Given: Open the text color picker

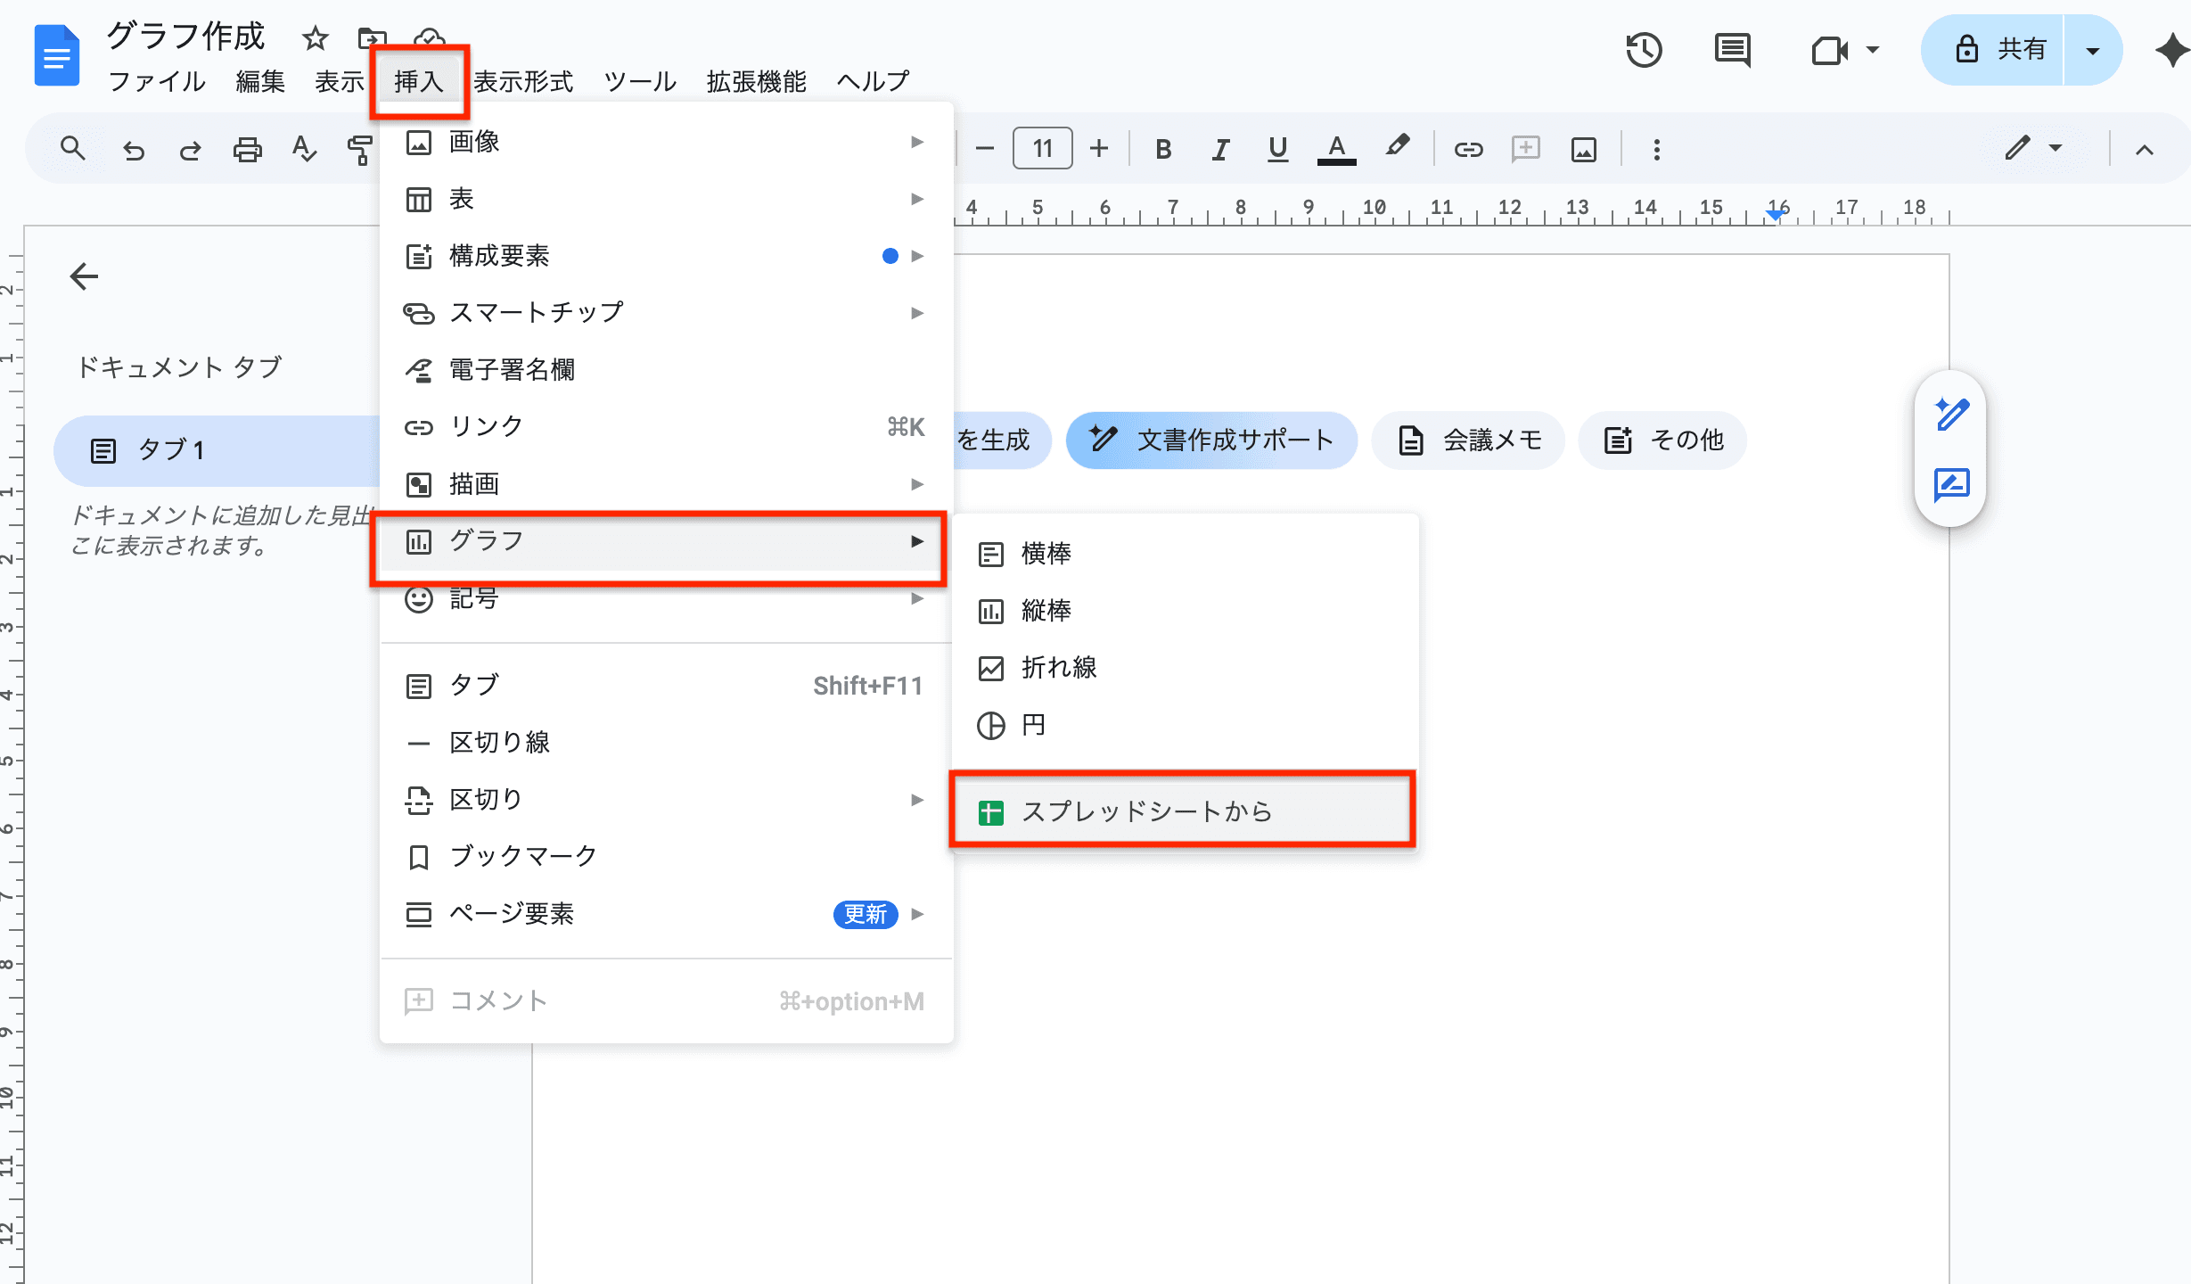Looking at the screenshot, I should [x=1334, y=148].
